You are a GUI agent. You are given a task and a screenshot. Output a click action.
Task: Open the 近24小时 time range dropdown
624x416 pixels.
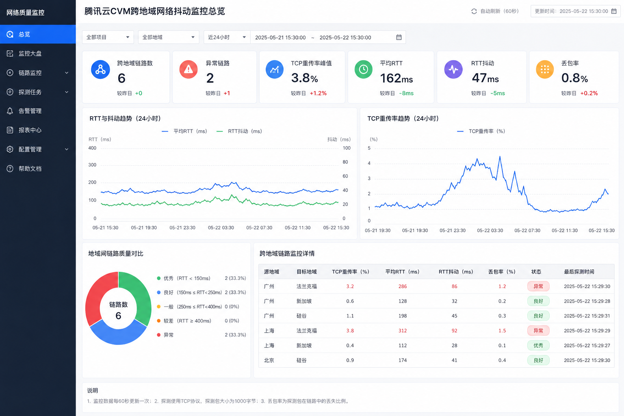coord(227,37)
